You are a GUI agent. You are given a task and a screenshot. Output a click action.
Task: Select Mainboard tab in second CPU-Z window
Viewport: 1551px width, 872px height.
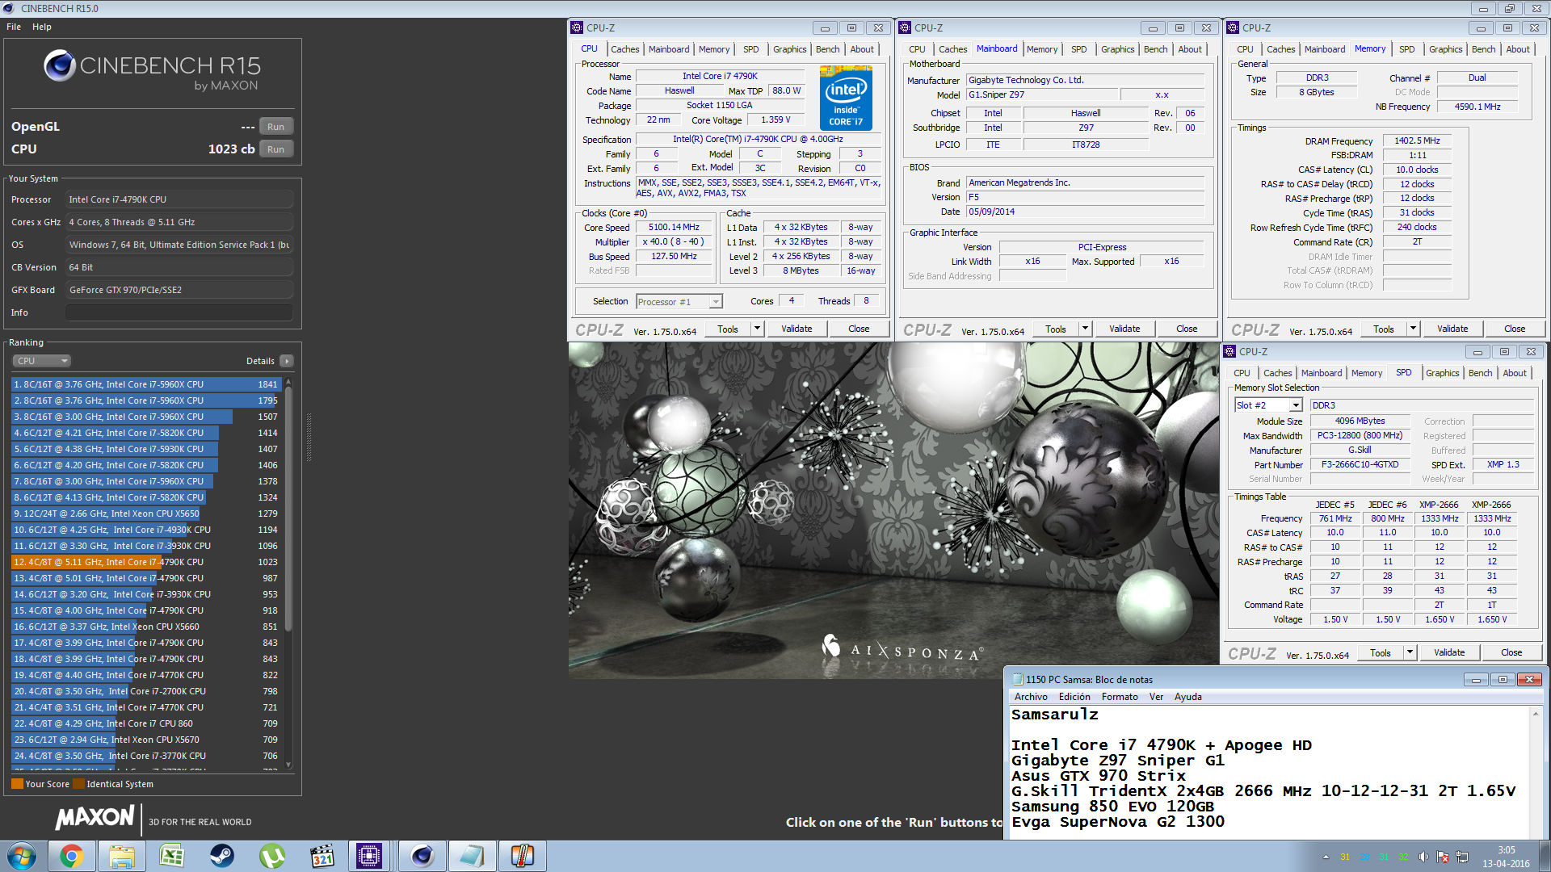(x=997, y=48)
